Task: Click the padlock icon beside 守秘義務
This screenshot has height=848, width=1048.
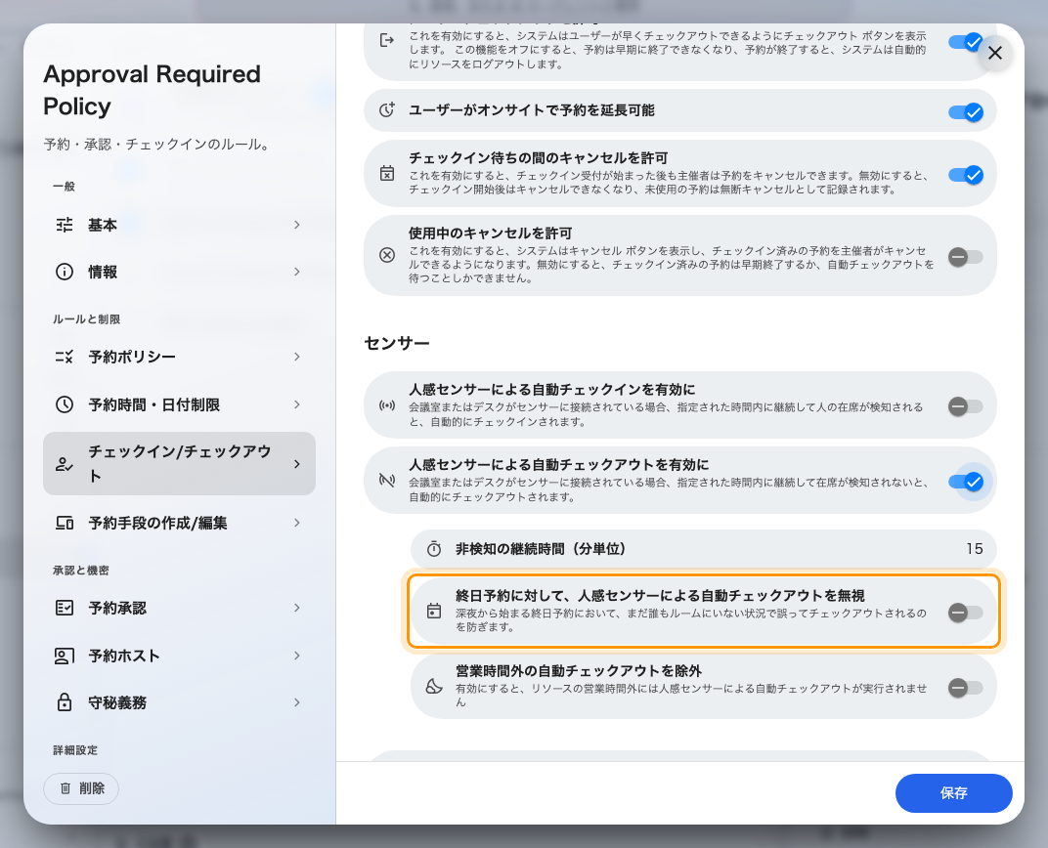Action: point(65,702)
